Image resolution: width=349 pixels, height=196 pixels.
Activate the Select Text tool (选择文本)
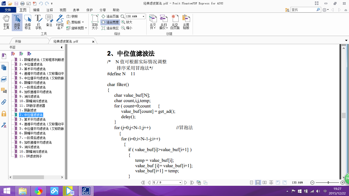pyautogui.click(x=17, y=22)
